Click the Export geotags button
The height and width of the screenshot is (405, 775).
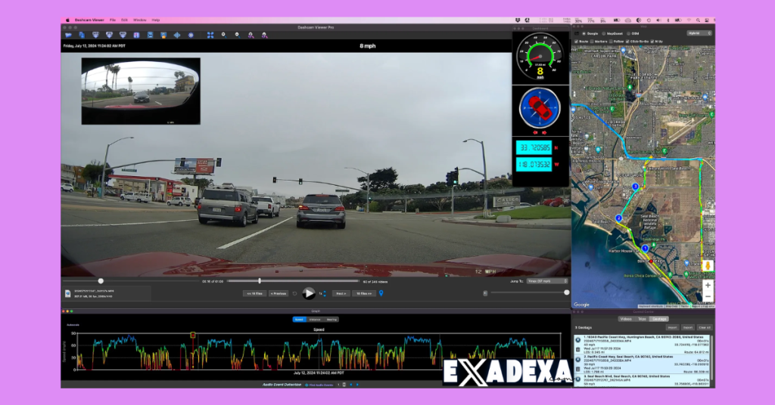[688, 328]
